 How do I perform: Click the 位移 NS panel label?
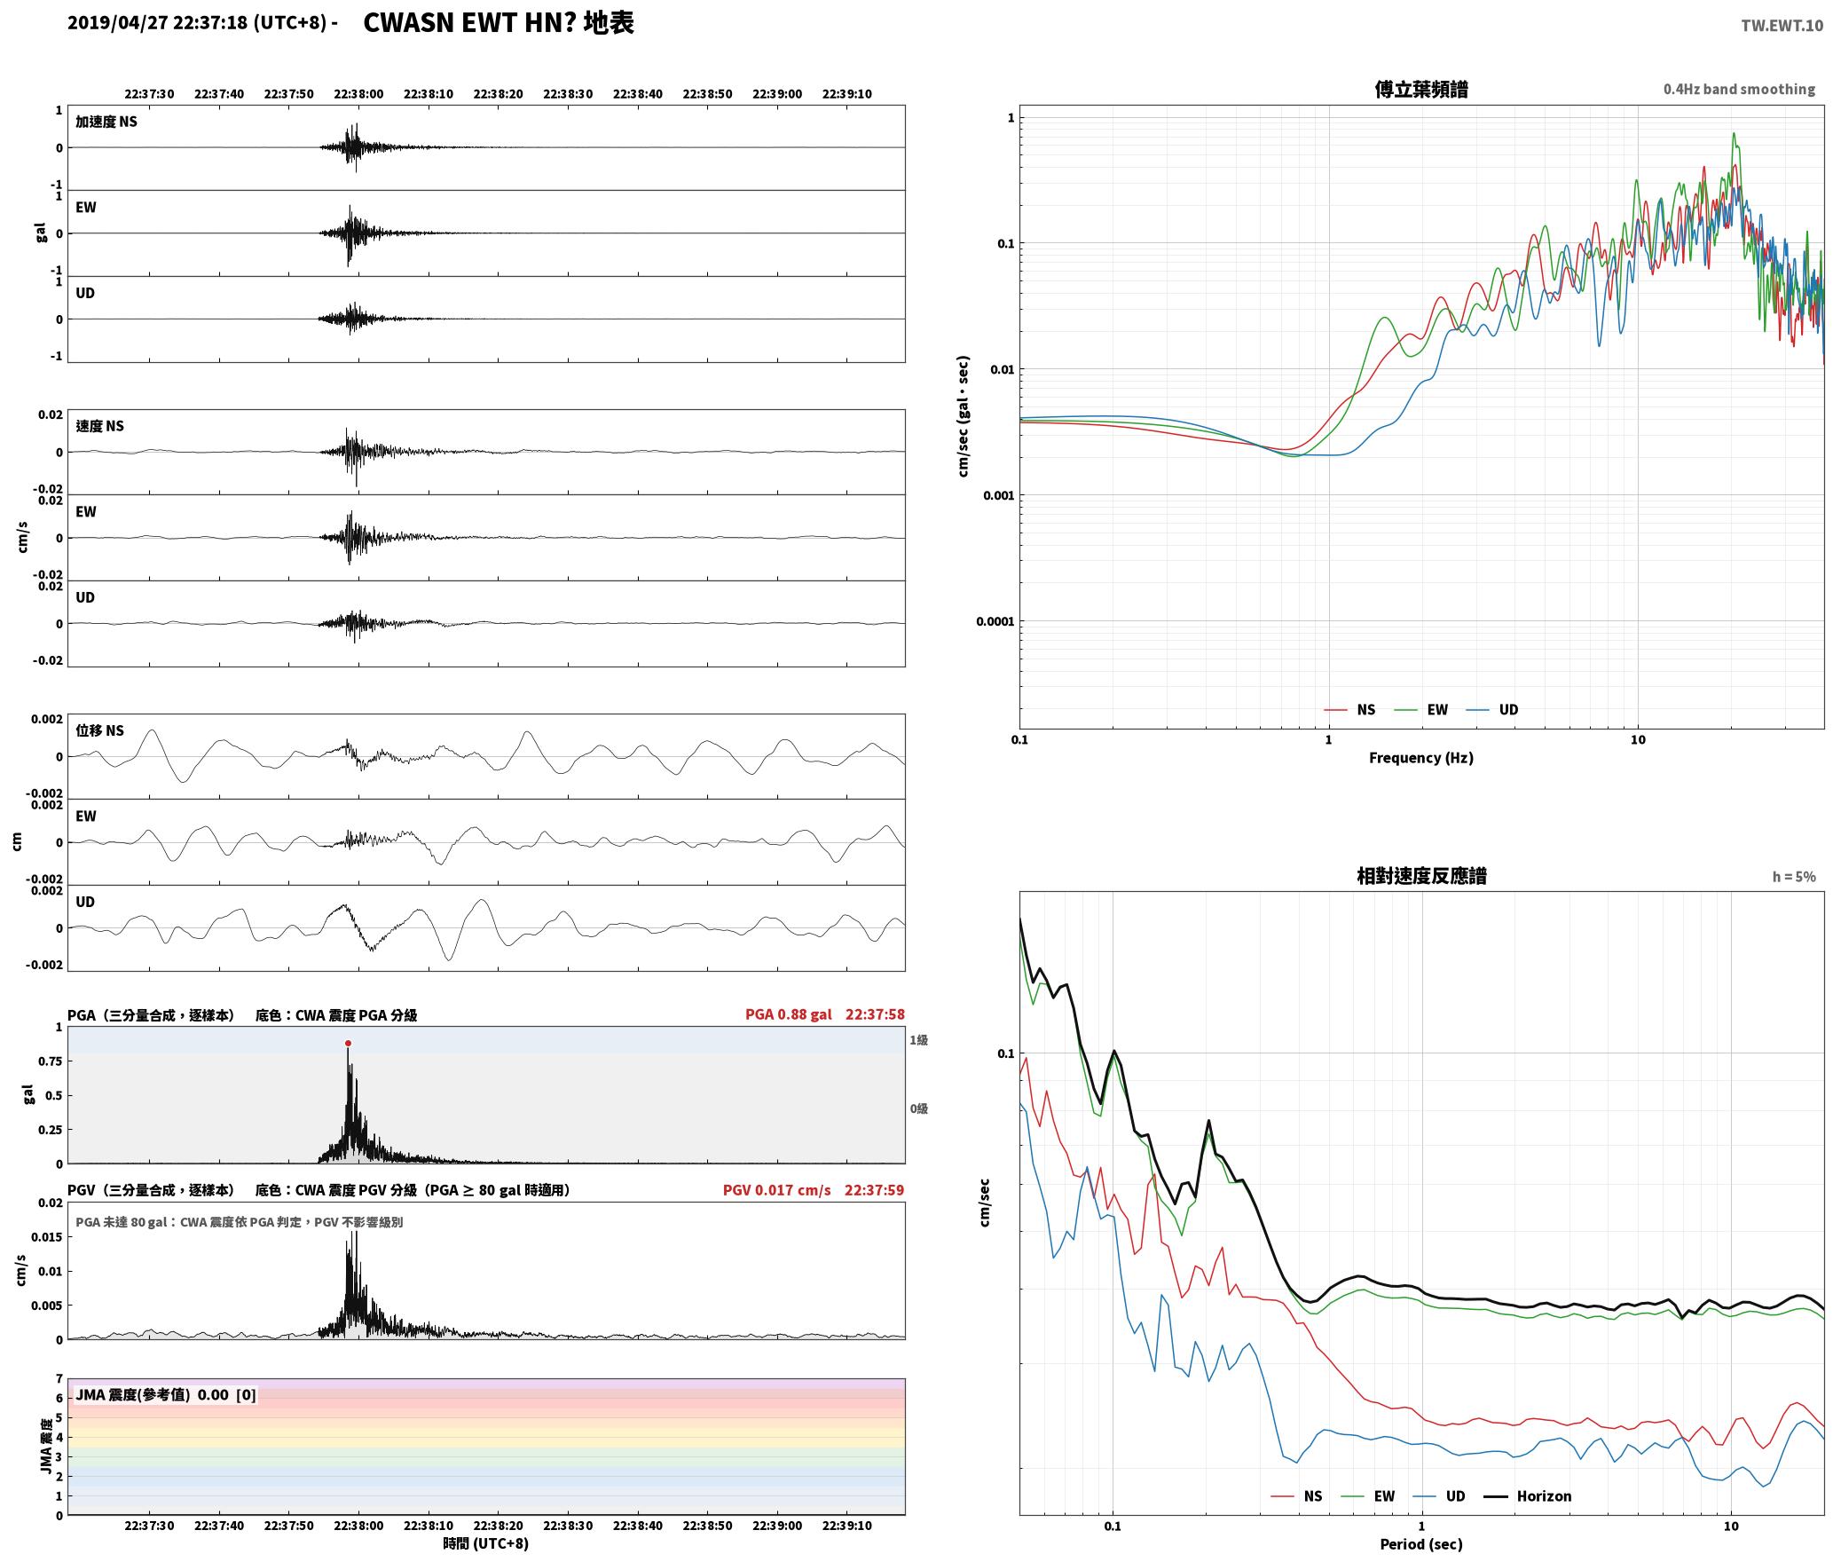[100, 730]
